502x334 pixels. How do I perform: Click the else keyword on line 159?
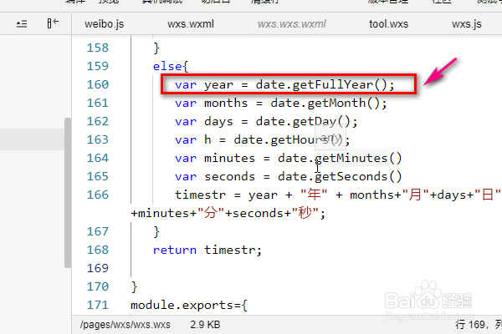pyautogui.click(x=167, y=67)
